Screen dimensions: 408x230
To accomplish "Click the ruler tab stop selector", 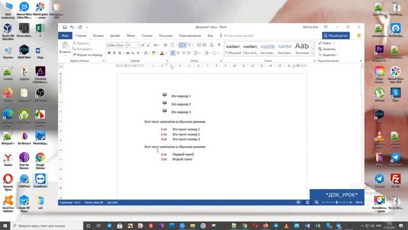I will click(61, 66).
